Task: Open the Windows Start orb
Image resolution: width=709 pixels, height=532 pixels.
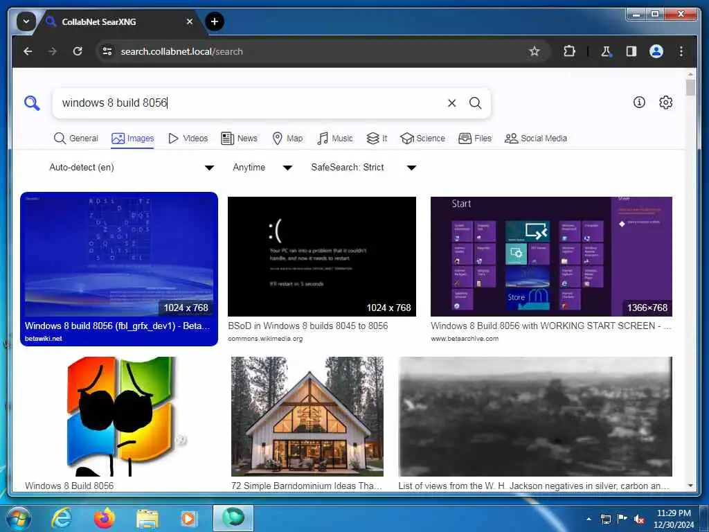Action: pyautogui.click(x=18, y=518)
